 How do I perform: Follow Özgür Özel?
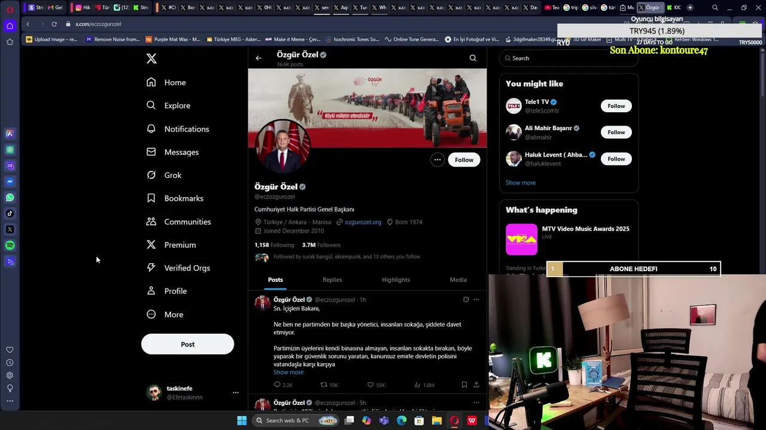coord(464,159)
